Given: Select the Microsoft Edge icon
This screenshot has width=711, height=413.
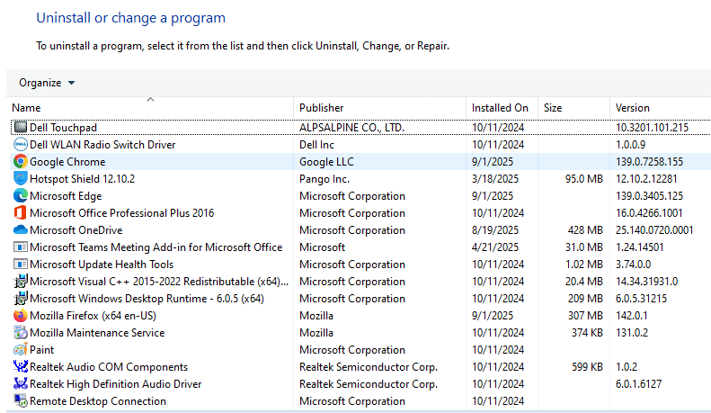Looking at the screenshot, I should click(x=21, y=195).
